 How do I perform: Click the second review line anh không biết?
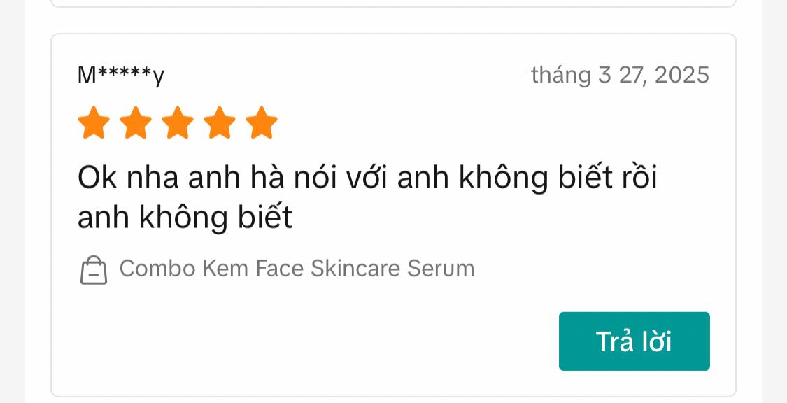pyautogui.click(x=185, y=218)
